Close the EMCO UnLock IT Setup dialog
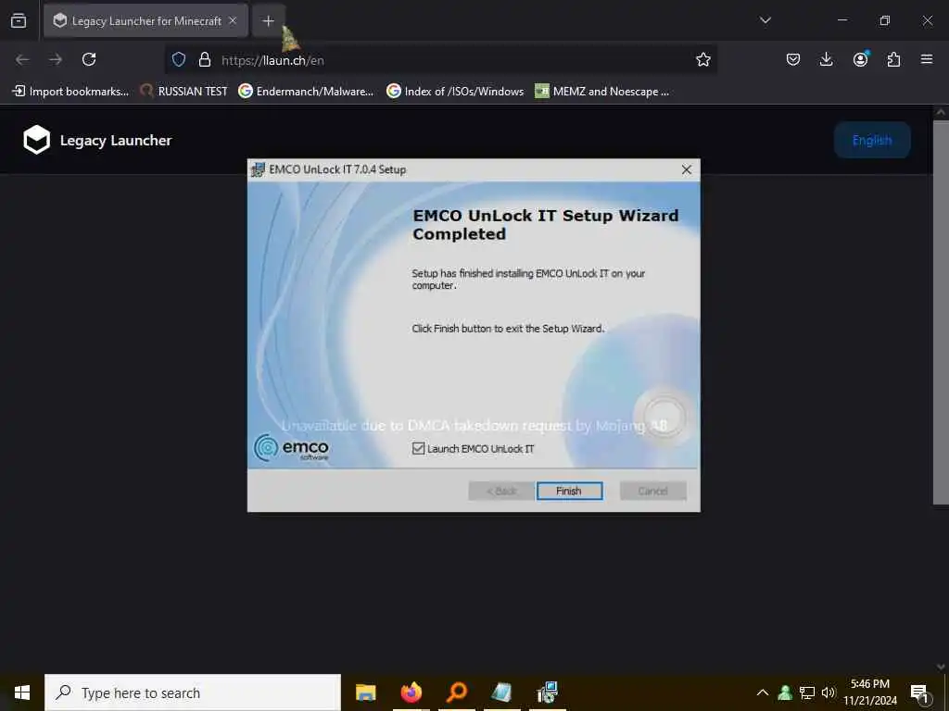This screenshot has width=949, height=711. pos(687,170)
